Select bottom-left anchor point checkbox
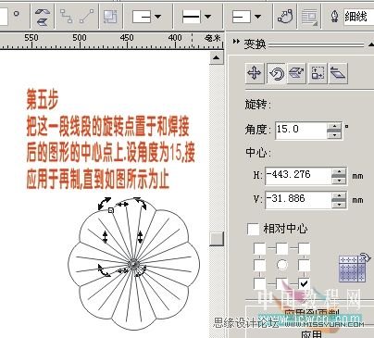374x338 pixels. (259, 282)
